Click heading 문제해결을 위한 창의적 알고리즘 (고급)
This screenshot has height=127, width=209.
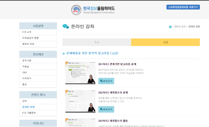[x=92, y=53]
